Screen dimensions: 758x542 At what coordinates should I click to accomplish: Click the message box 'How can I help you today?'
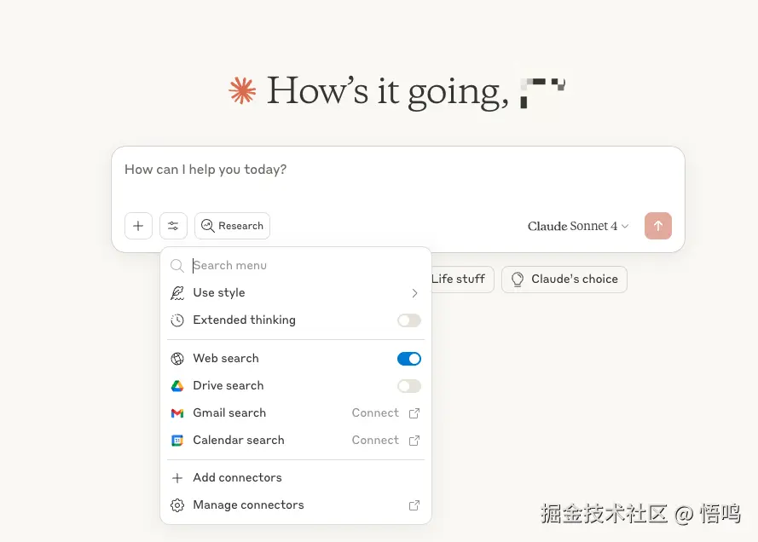[397, 170]
